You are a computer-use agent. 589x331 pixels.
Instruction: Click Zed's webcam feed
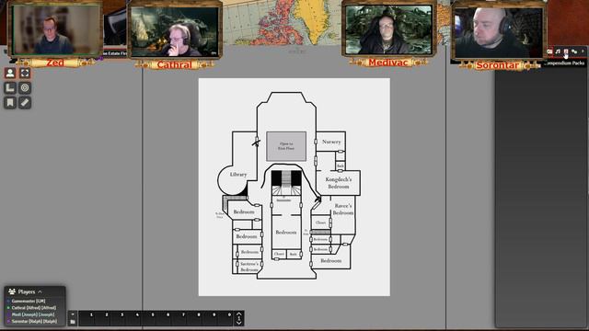point(55,29)
